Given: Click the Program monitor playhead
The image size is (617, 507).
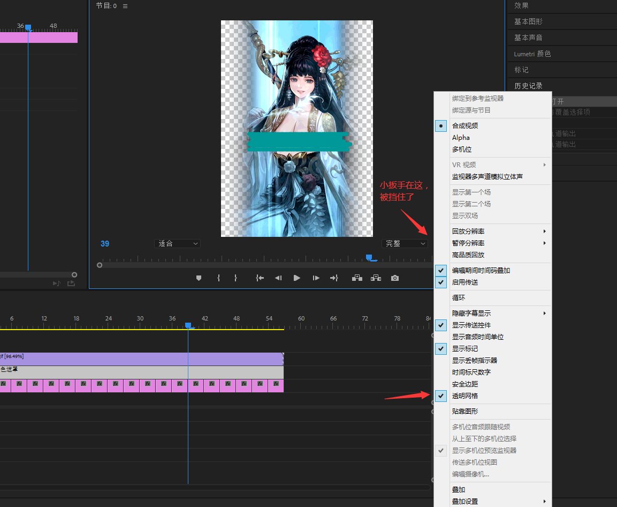Looking at the screenshot, I should [369, 258].
